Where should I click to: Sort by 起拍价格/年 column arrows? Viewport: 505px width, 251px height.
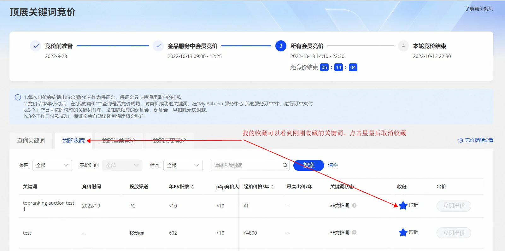[x=272, y=187]
